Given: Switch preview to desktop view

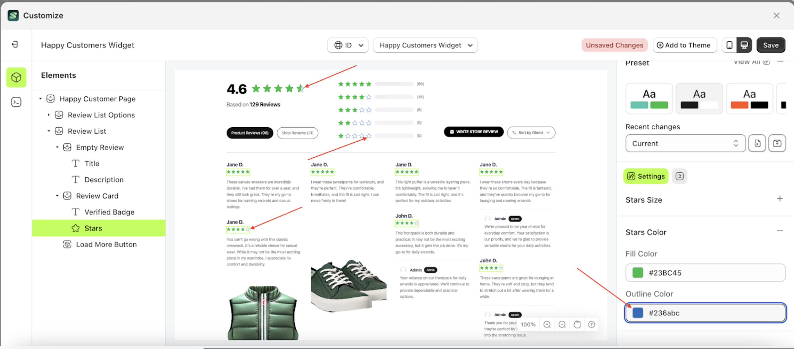Looking at the screenshot, I should 744,45.
